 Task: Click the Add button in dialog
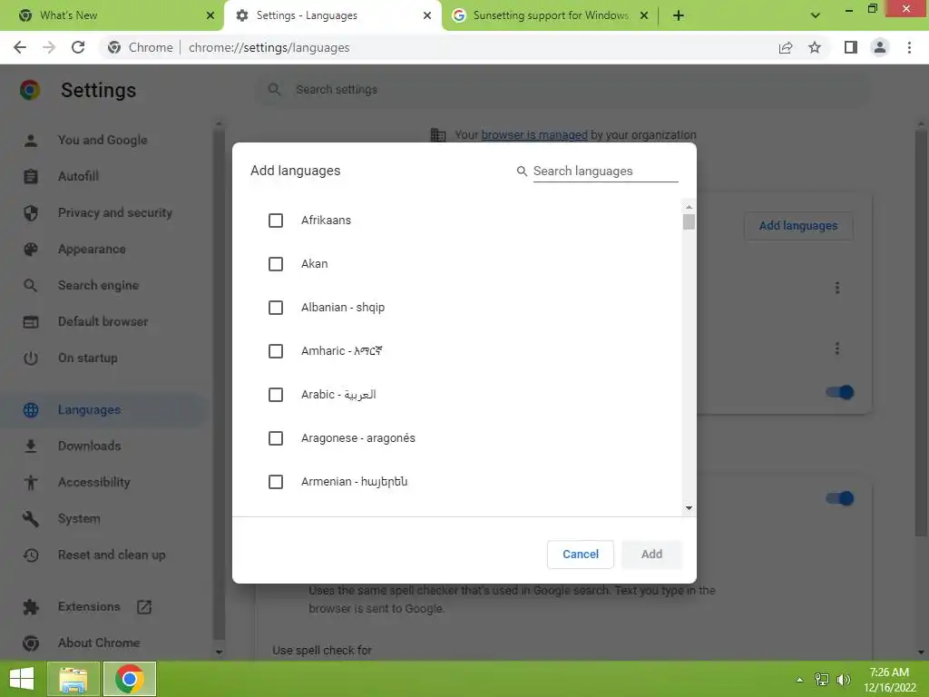651,555
